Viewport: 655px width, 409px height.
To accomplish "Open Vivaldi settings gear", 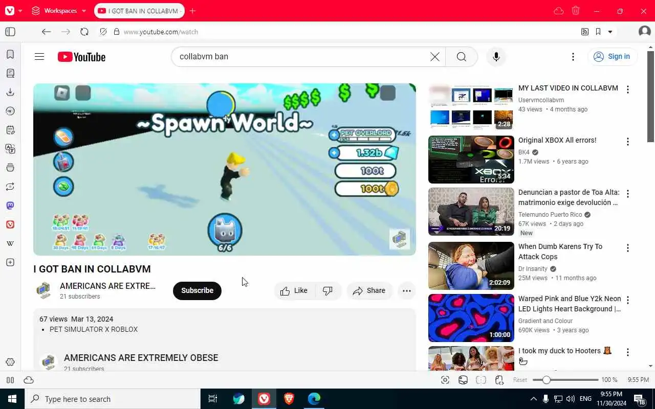I will pyautogui.click(x=10, y=362).
